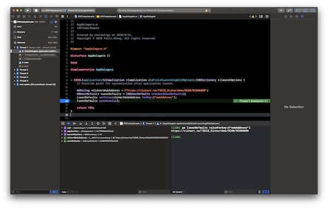The height and width of the screenshot is (208, 328).
Task: Click the Step Into button
Action: [x=86, y=123]
